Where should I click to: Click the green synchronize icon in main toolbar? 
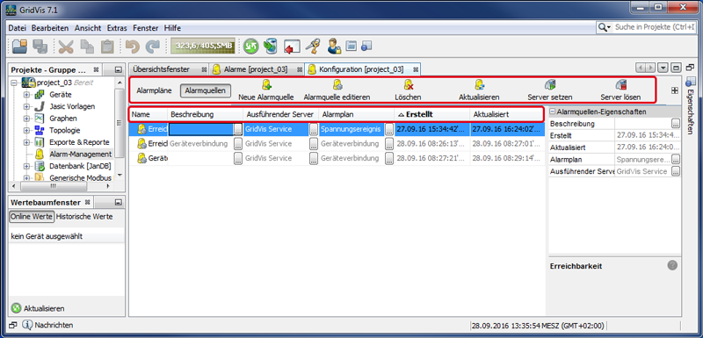251,46
